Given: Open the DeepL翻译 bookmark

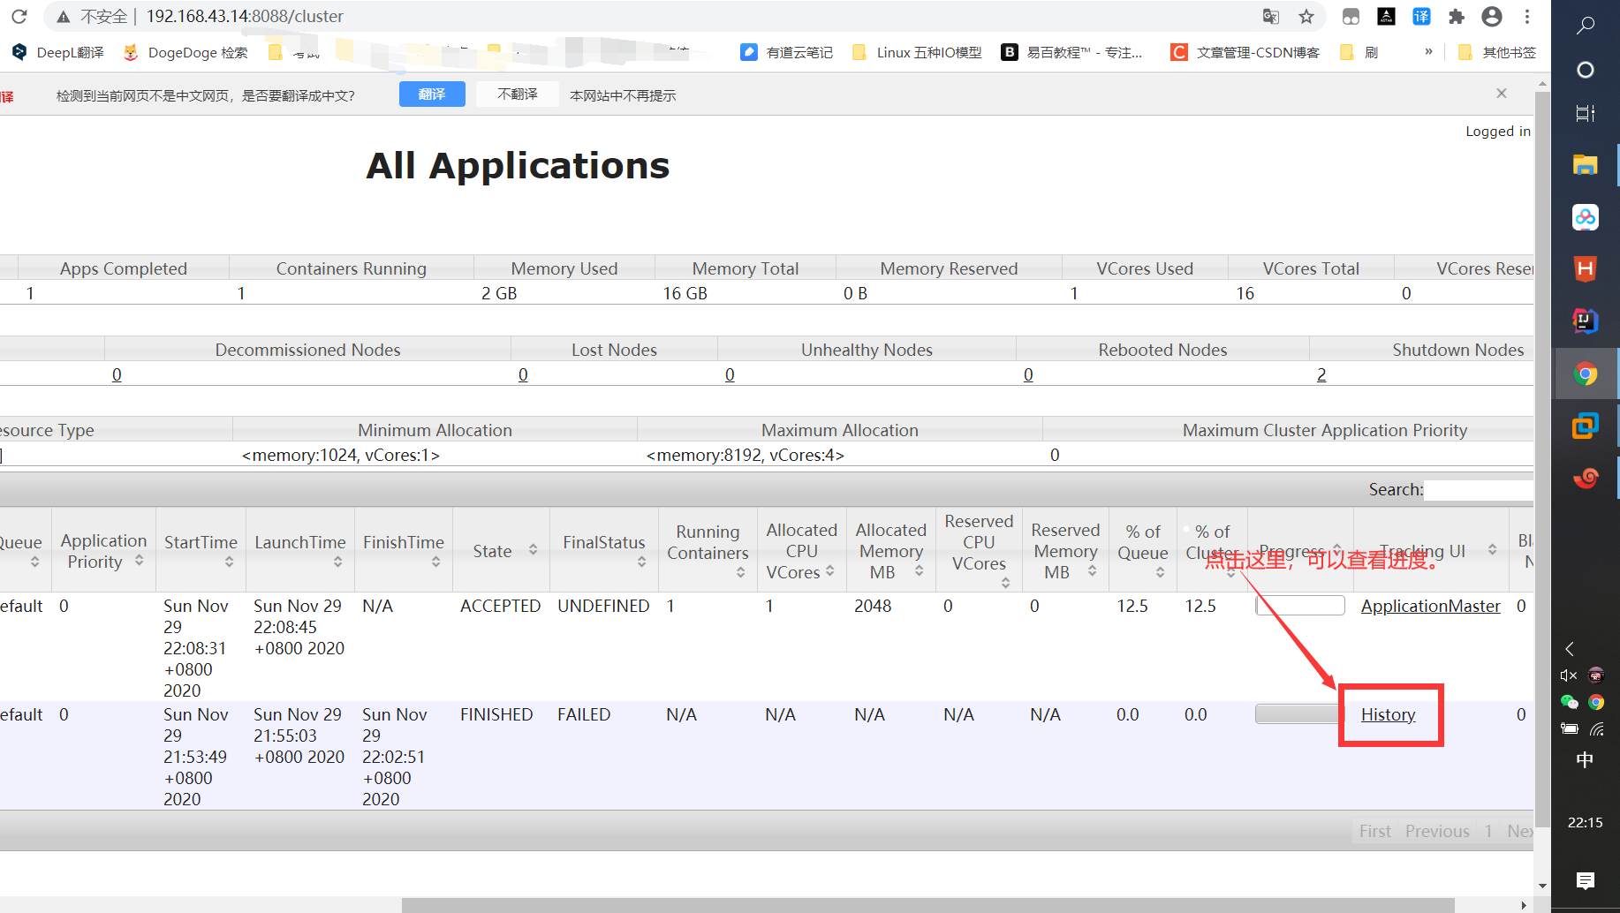Looking at the screenshot, I should point(58,52).
